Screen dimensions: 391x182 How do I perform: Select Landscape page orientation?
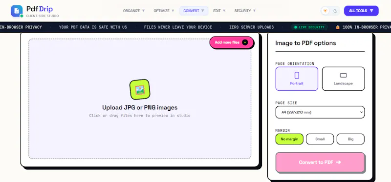[344, 79]
